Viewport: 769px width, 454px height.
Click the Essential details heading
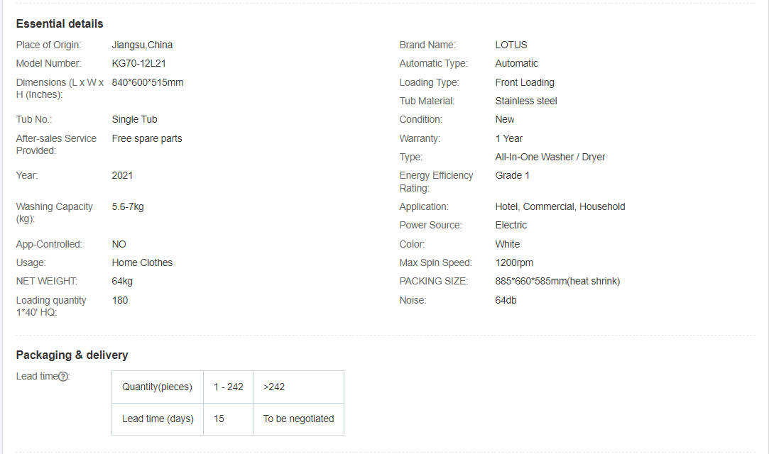[x=60, y=24]
